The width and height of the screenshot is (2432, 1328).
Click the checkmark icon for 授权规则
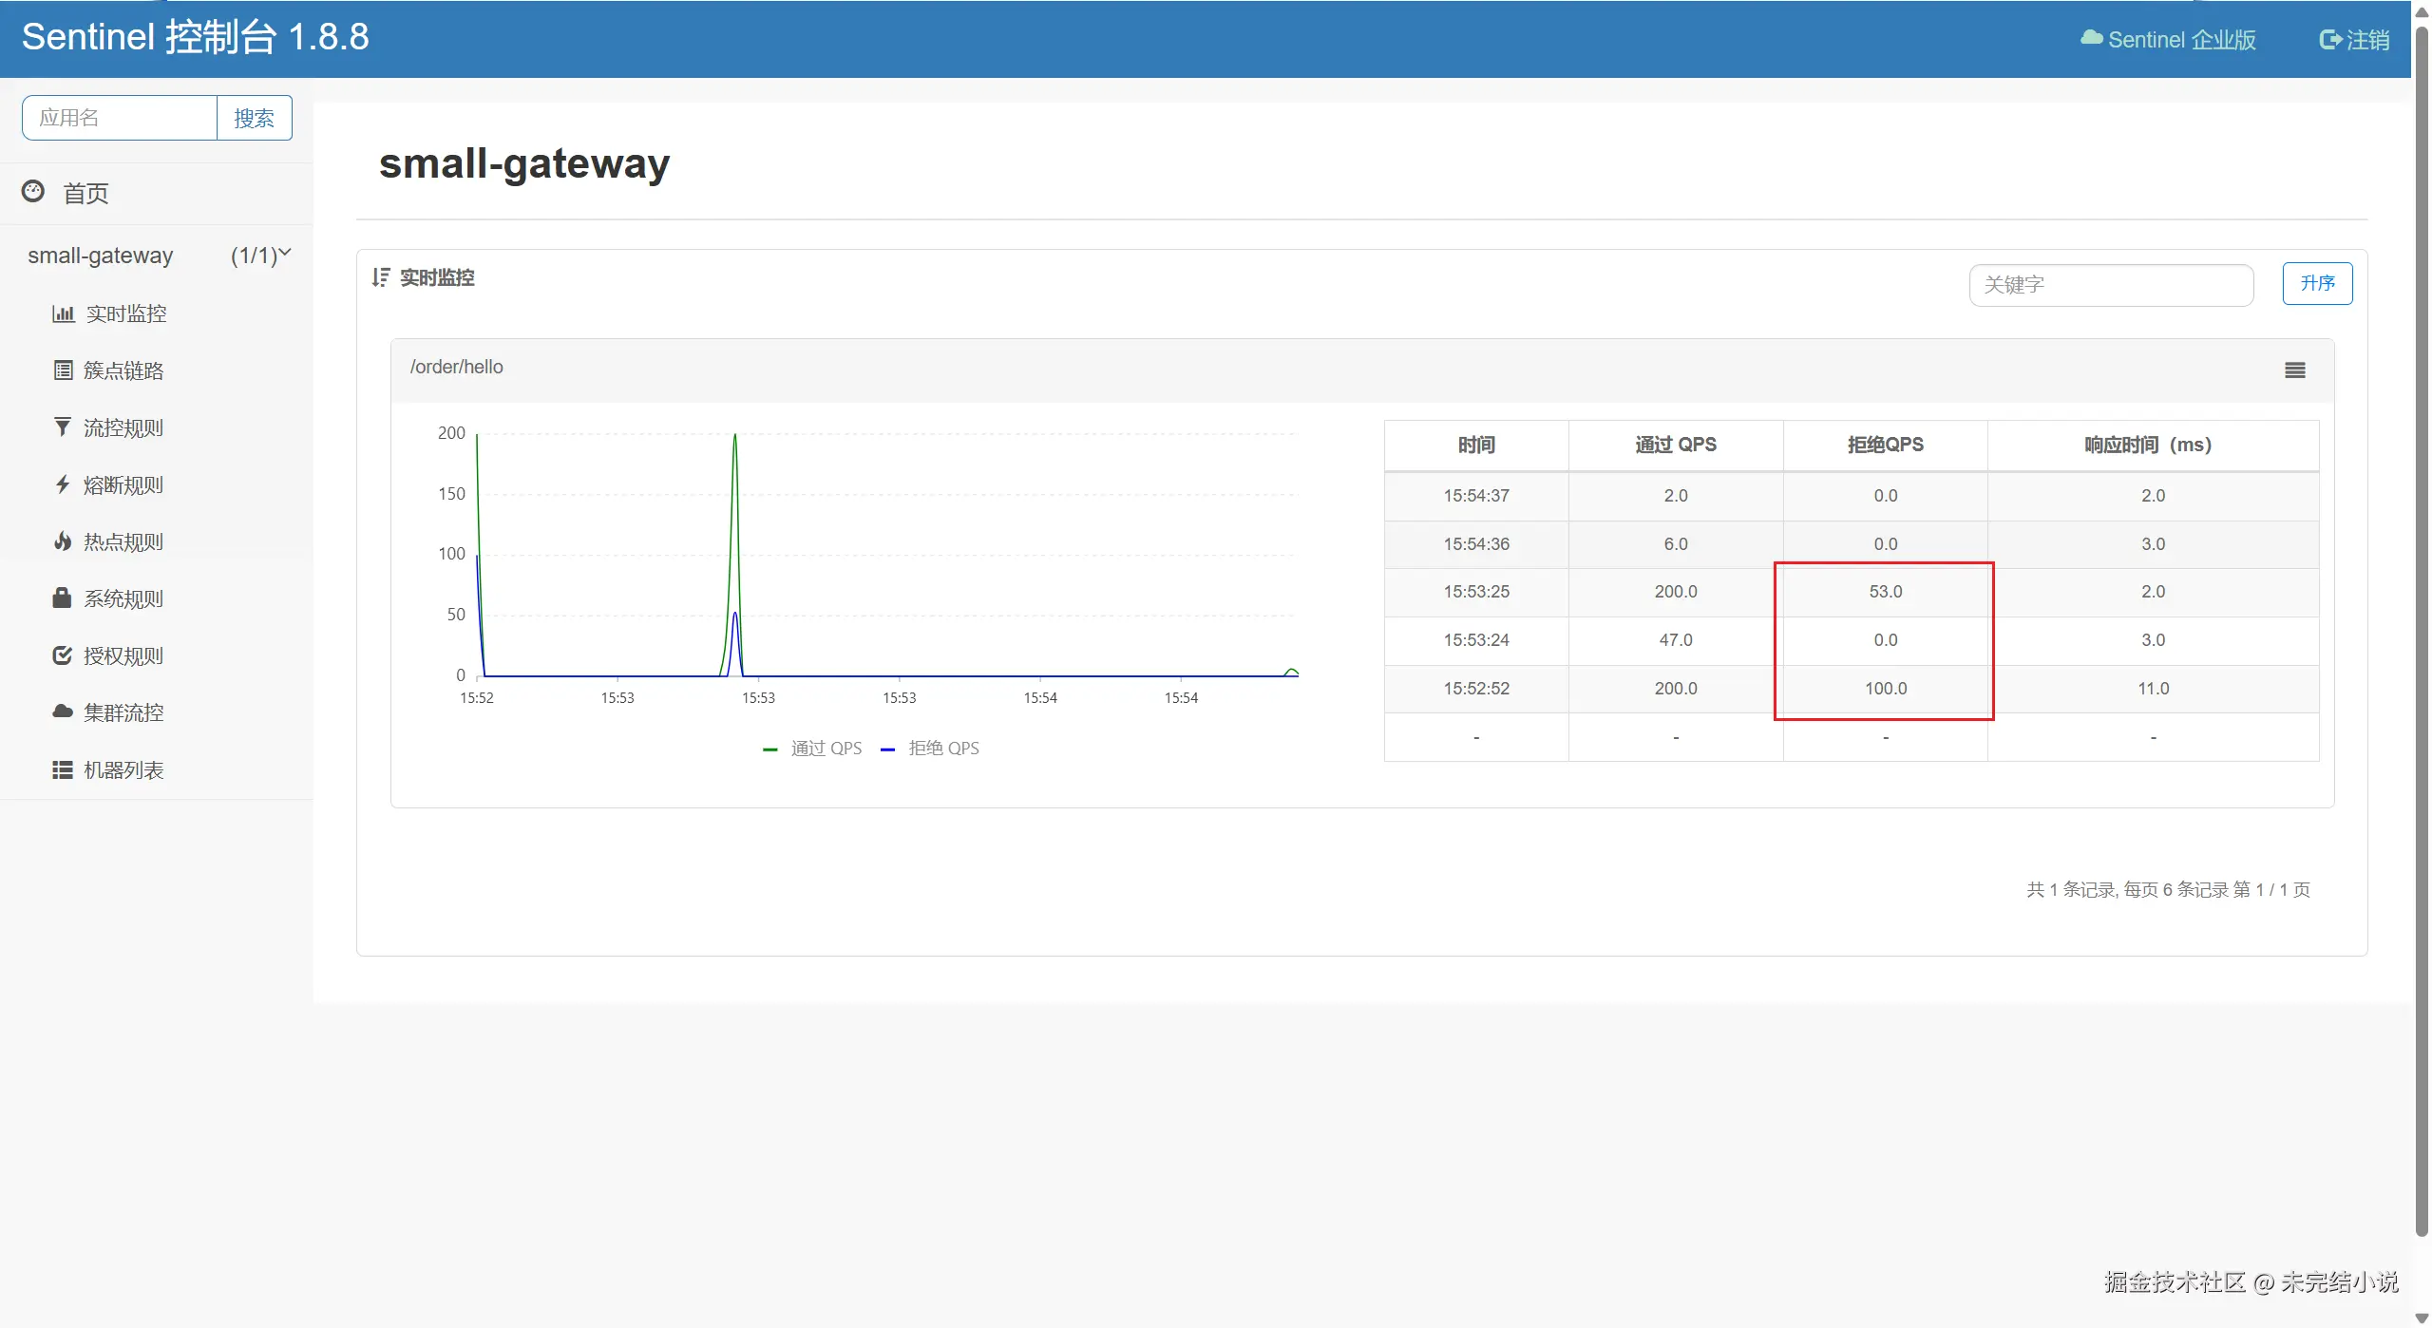click(x=63, y=655)
